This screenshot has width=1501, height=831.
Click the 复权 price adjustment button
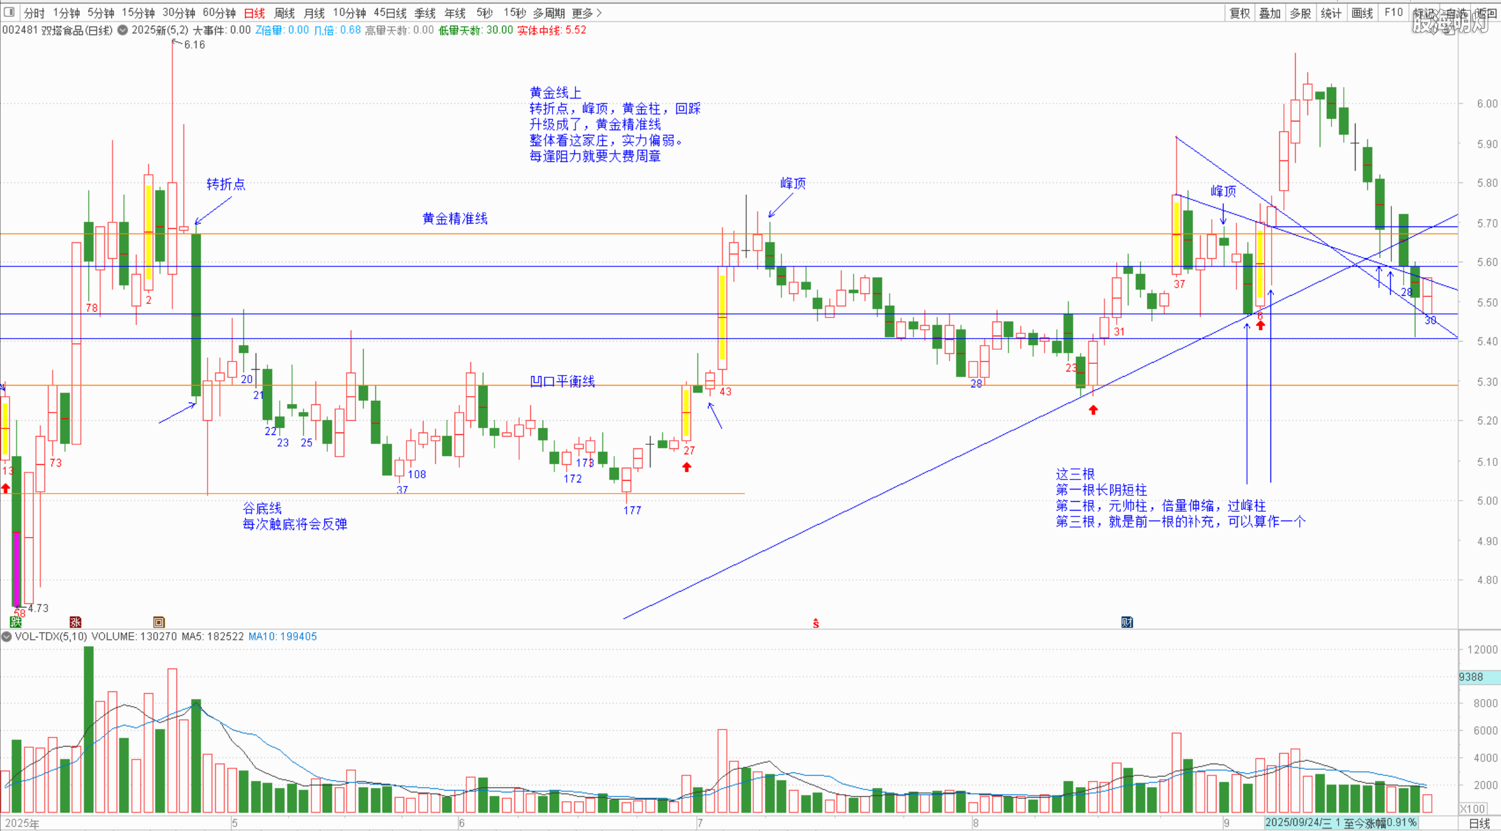[1239, 12]
